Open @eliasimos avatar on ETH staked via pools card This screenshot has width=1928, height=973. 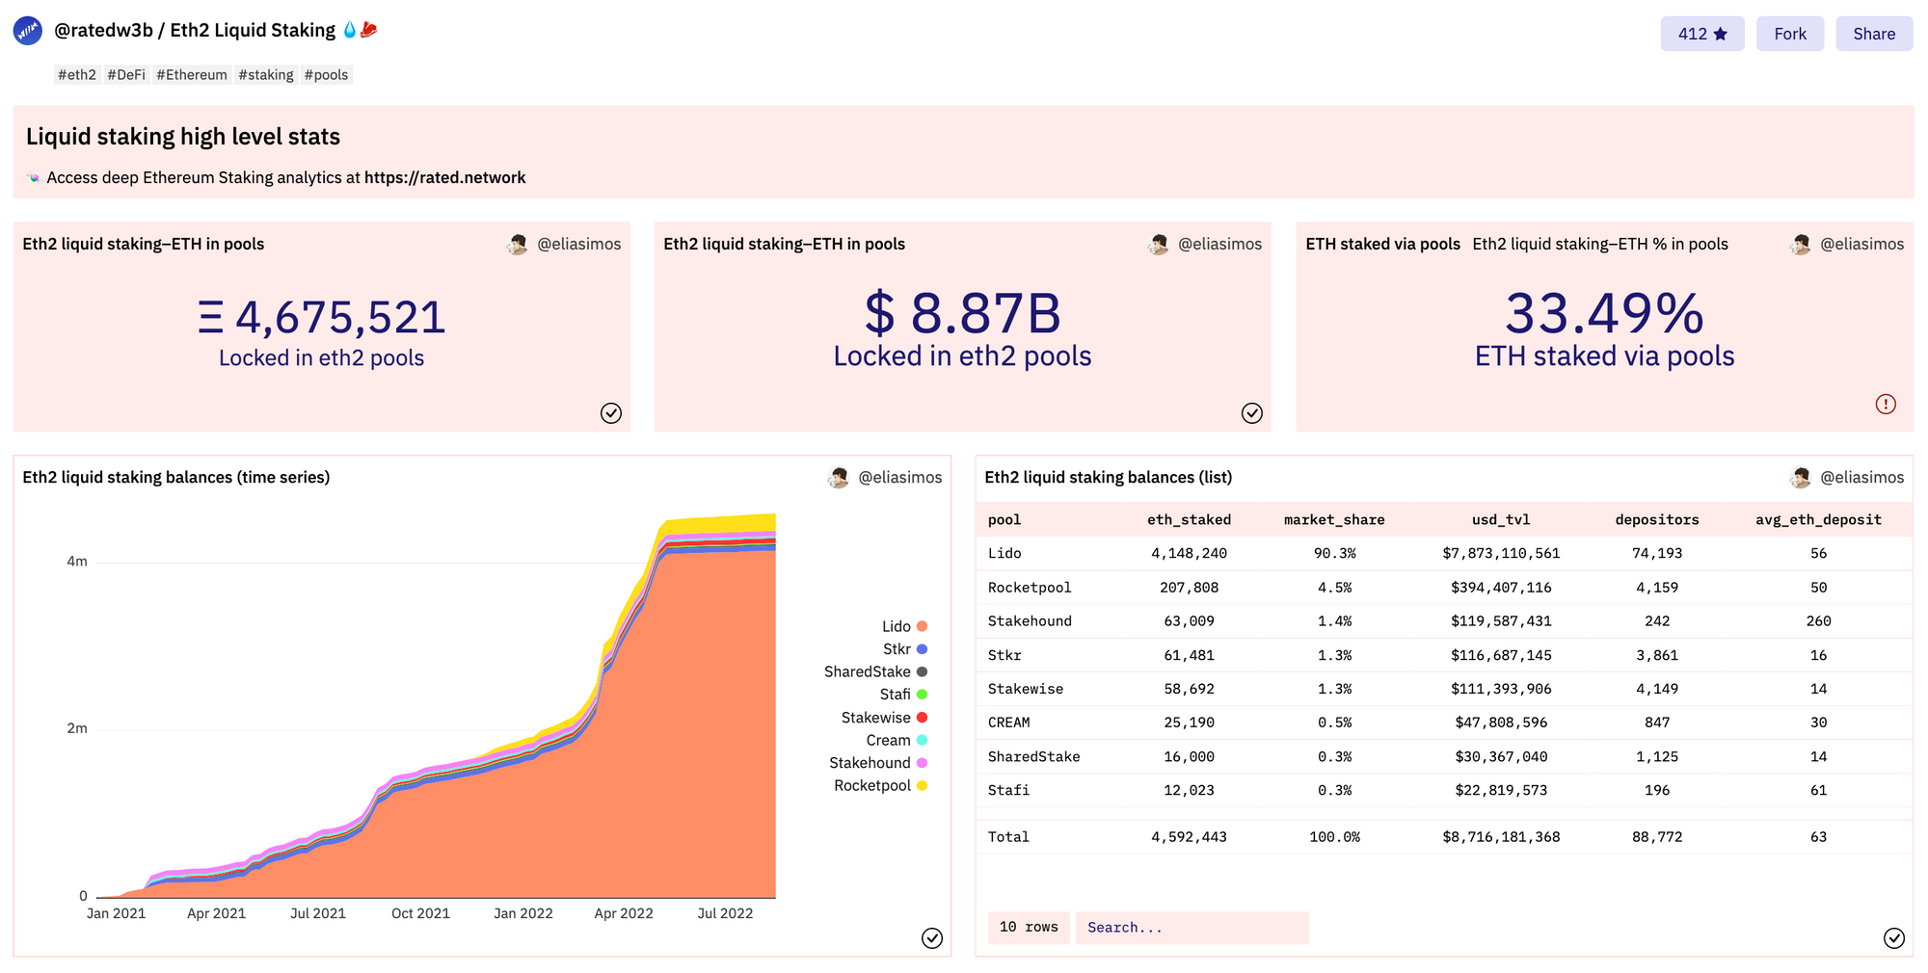(1801, 245)
